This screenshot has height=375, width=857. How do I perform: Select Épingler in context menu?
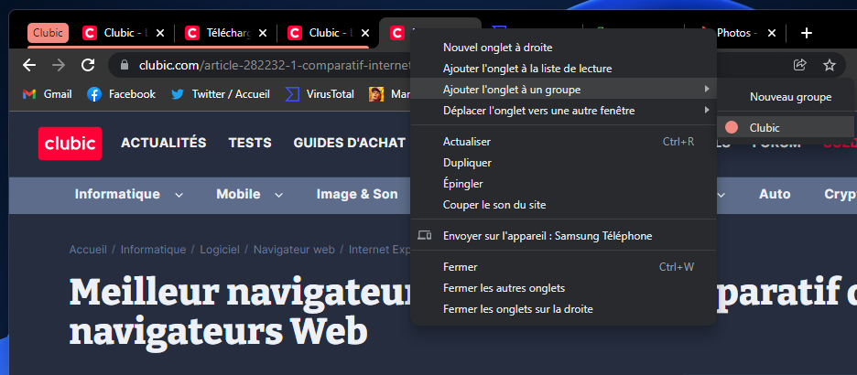tap(563, 184)
